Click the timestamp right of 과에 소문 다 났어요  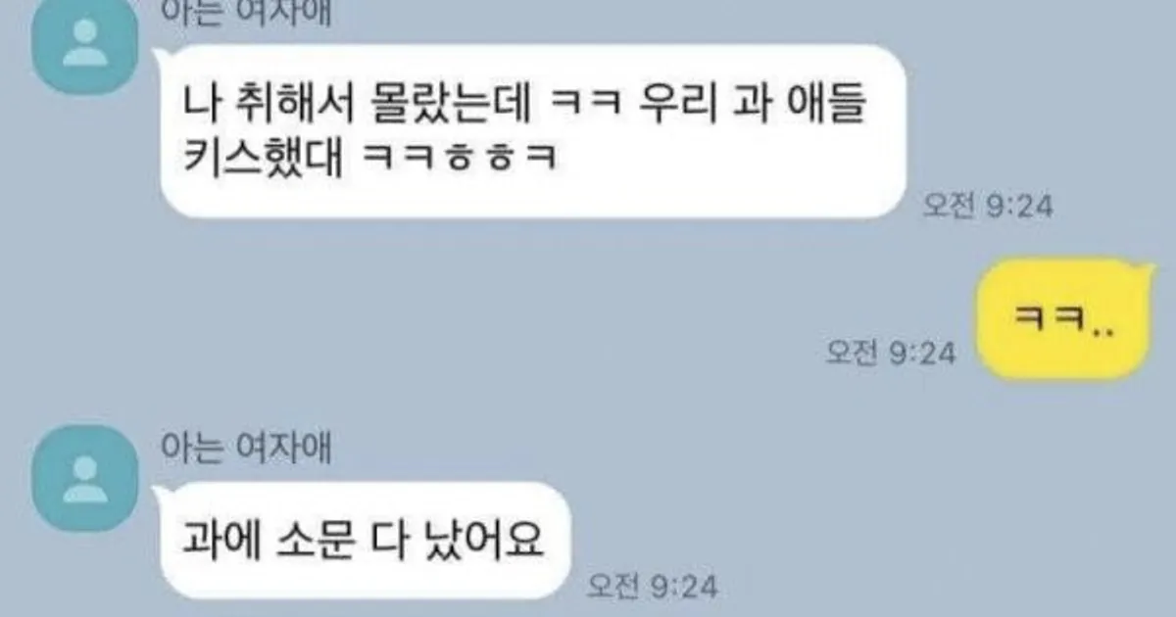coord(652,587)
